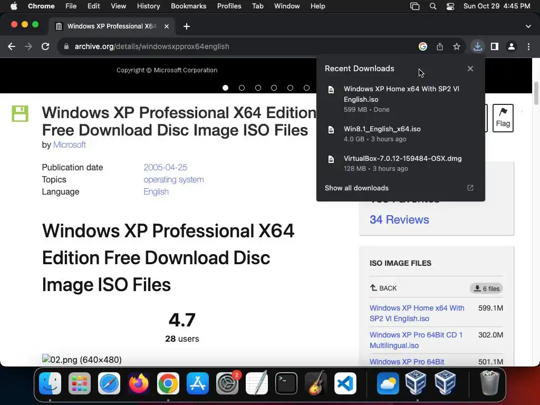Image resolution: width=540 pixels, height=405 pixels.
Task: Open the 34 Reviews link
Action: click(x=399, y=220)
